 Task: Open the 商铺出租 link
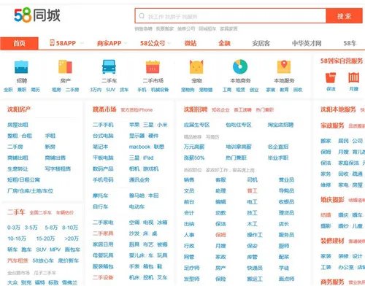tap(18, 158)
